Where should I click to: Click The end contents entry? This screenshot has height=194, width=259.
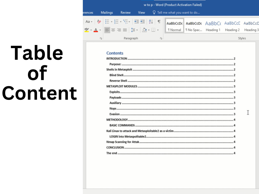pos(171,153)
